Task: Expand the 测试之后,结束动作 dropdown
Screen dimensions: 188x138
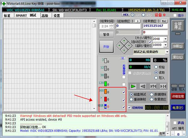Action: click(167, 52)
